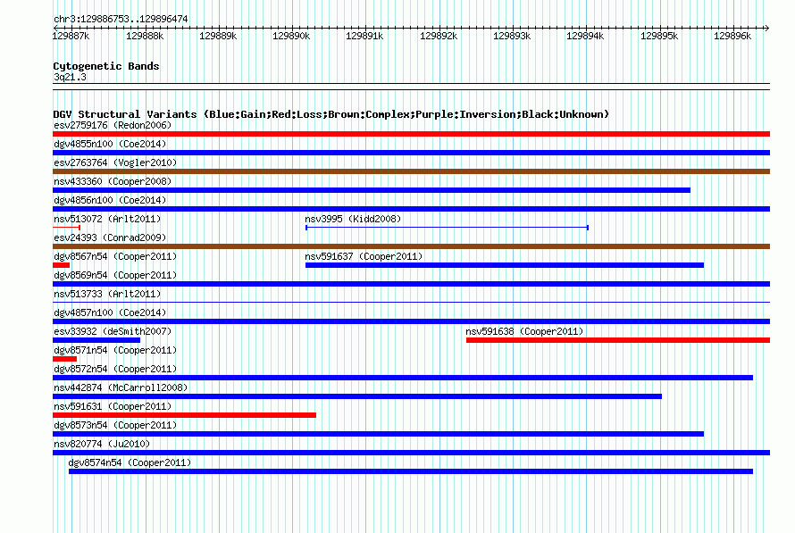Open the dgv4857n100 (Coe2014) label
Image resolution: width=795 pixels, height=533 pixels.
(x=110, y=312)
